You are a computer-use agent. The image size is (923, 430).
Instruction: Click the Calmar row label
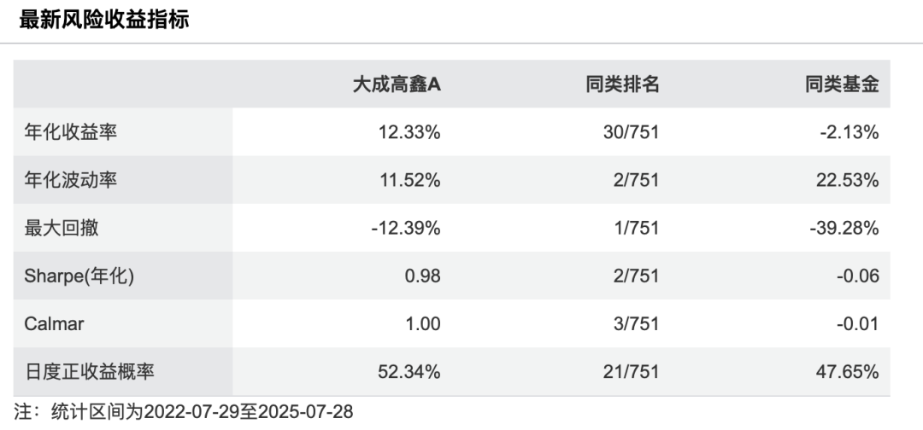[x=56, y=323]
